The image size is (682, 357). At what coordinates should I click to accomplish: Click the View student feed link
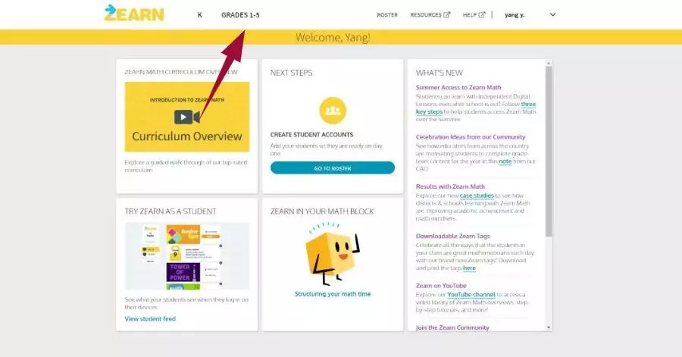click(x=150, y=319)
